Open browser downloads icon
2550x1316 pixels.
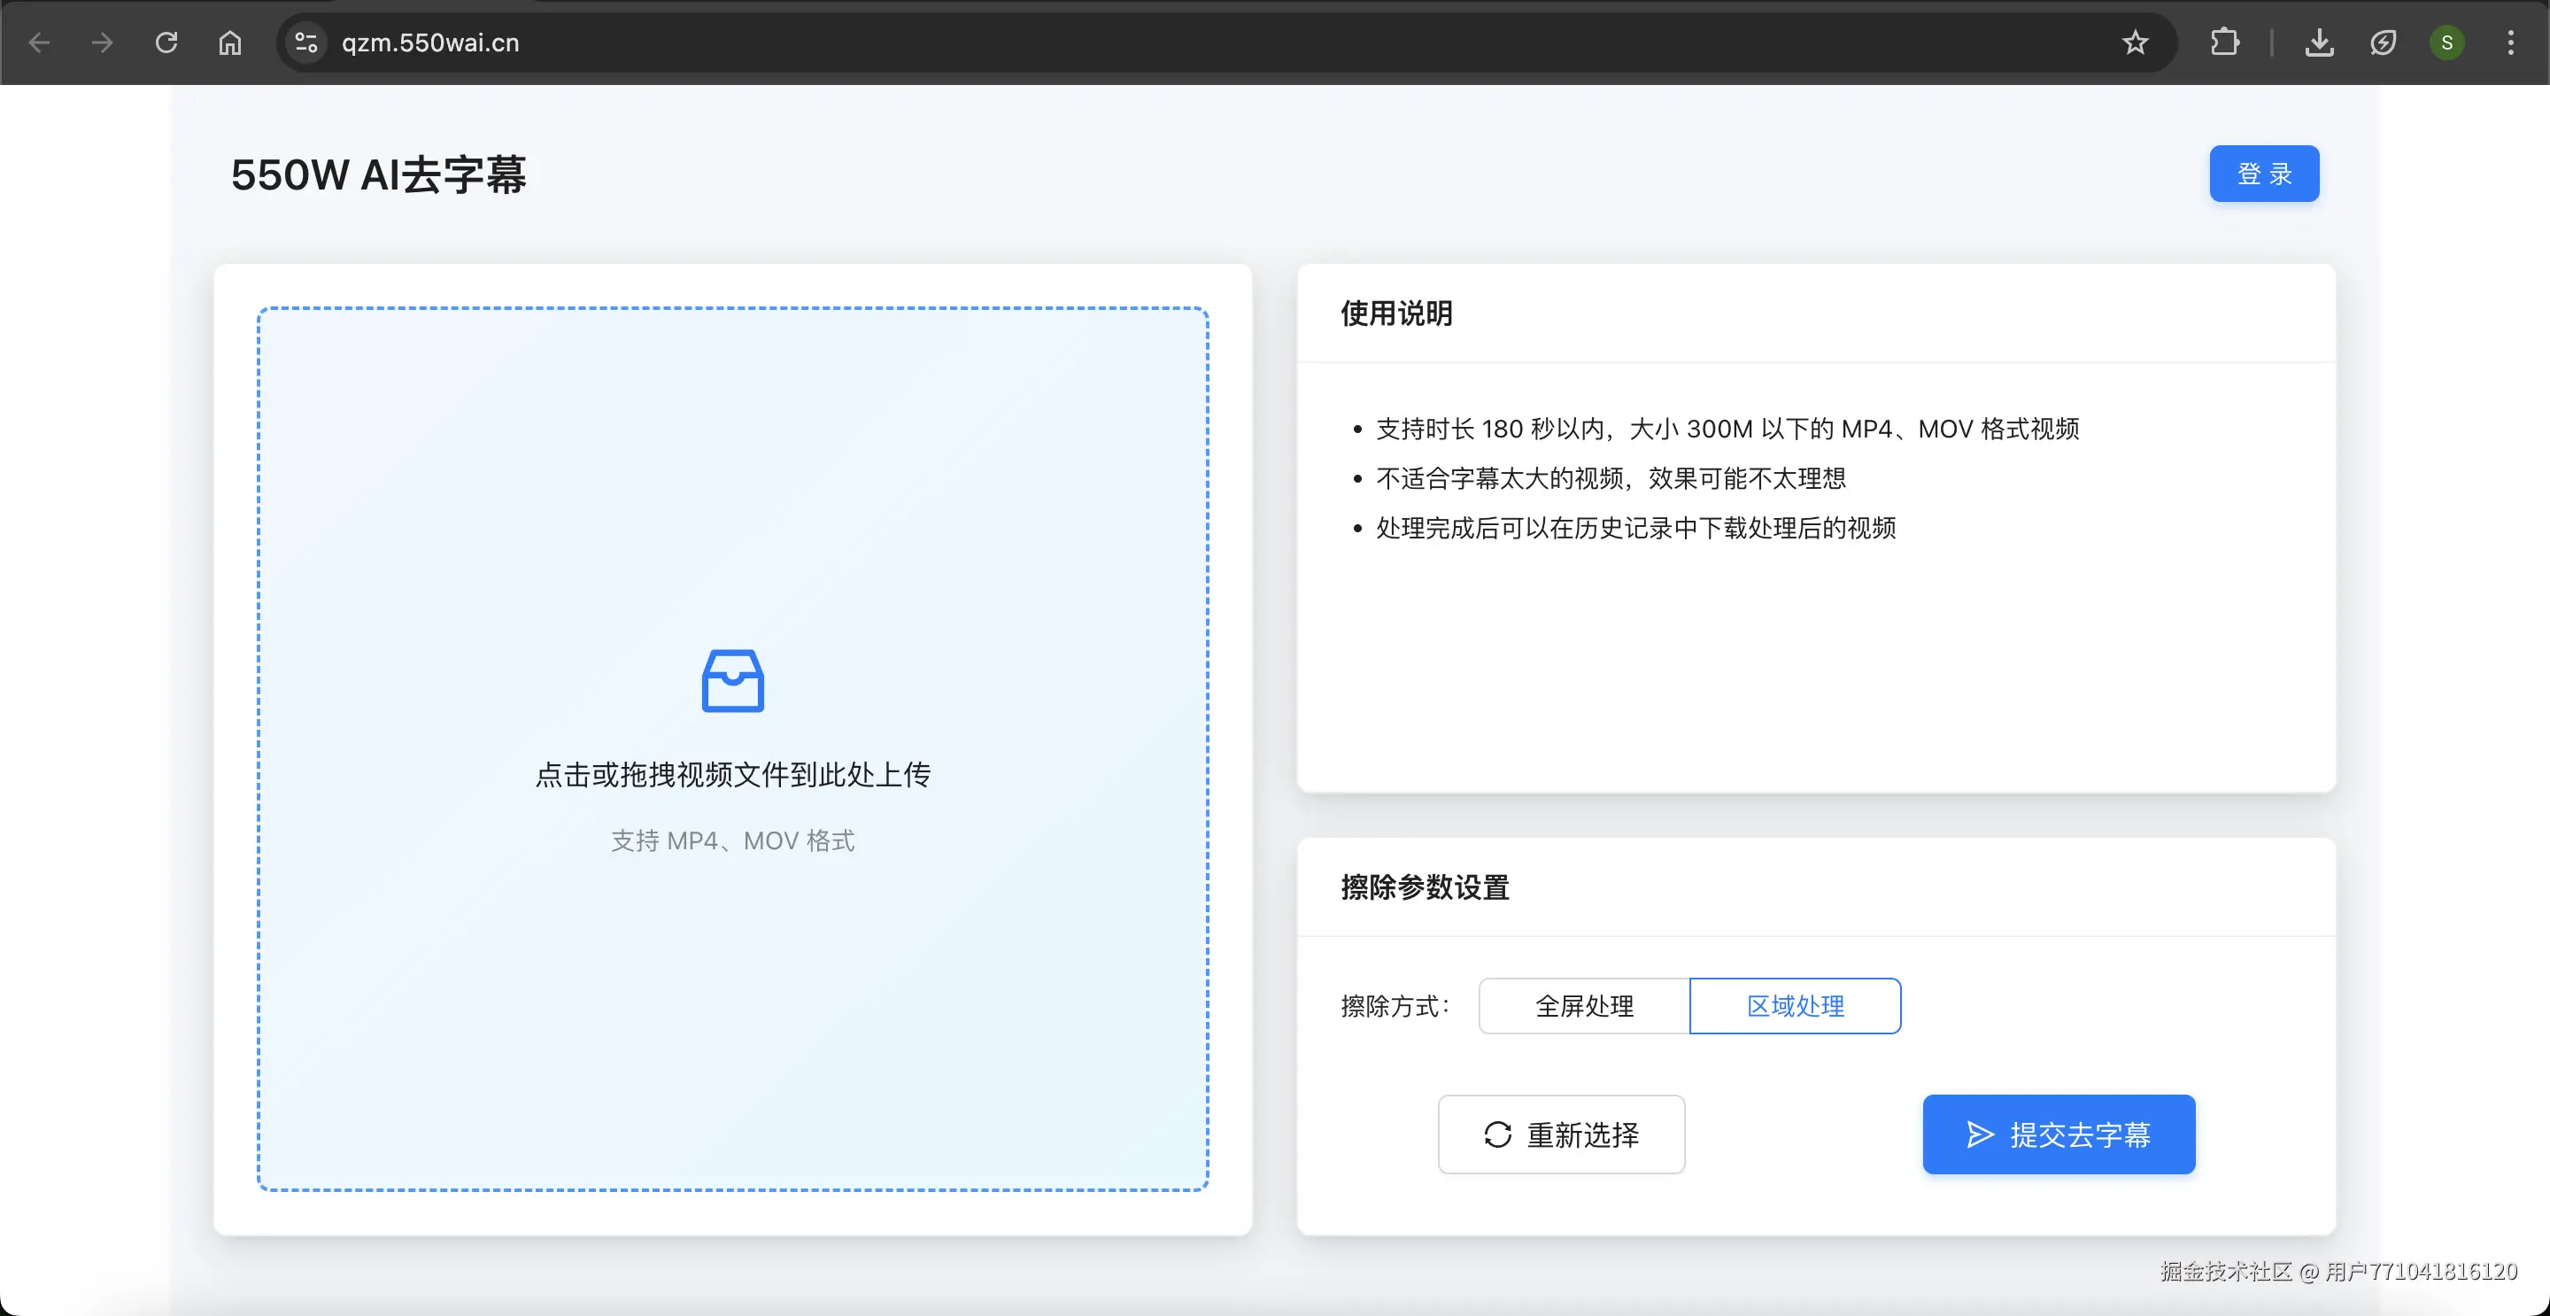point(2320,43)
